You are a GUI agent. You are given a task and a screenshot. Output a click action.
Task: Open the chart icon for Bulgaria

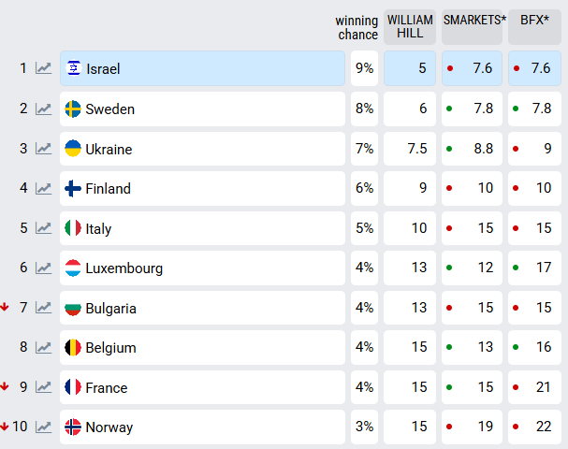(43, 308)
